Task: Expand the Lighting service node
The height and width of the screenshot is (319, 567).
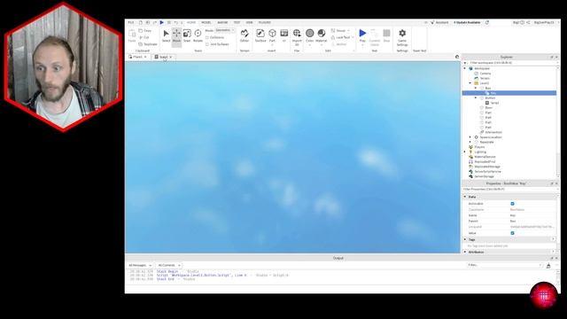Action: pyautogui.click(x=465, y=152)
